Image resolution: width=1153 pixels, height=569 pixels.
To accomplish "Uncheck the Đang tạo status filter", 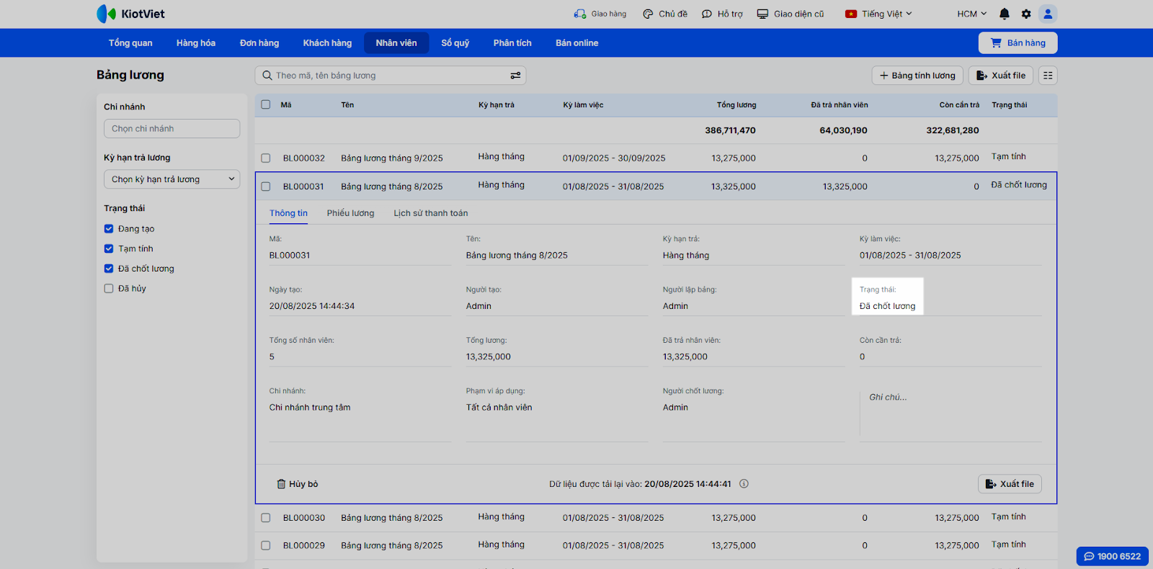I will tap(109, 229).
